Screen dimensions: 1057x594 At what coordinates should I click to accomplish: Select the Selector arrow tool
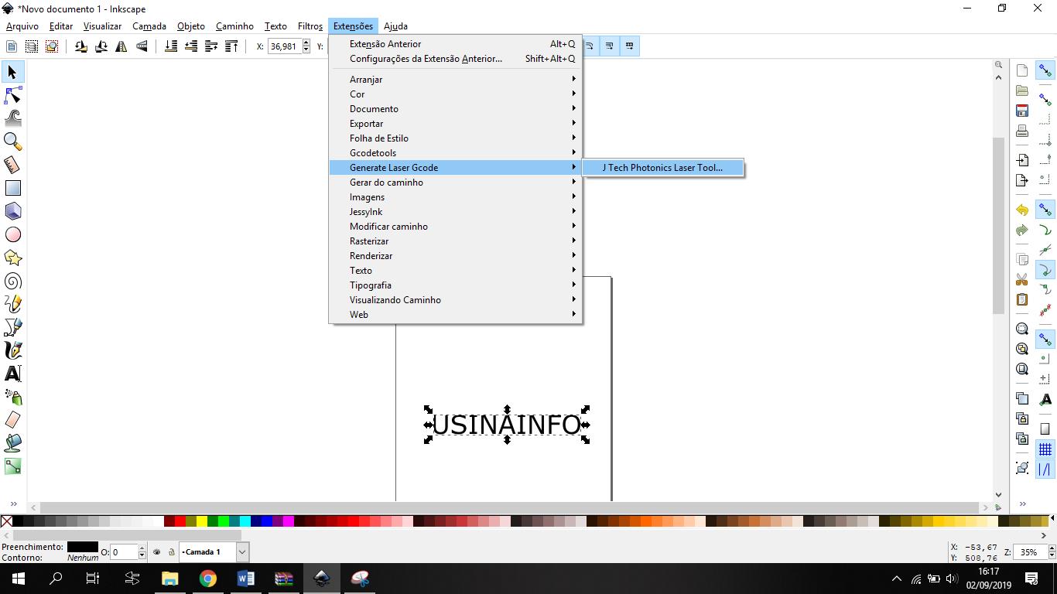(12, 72)
